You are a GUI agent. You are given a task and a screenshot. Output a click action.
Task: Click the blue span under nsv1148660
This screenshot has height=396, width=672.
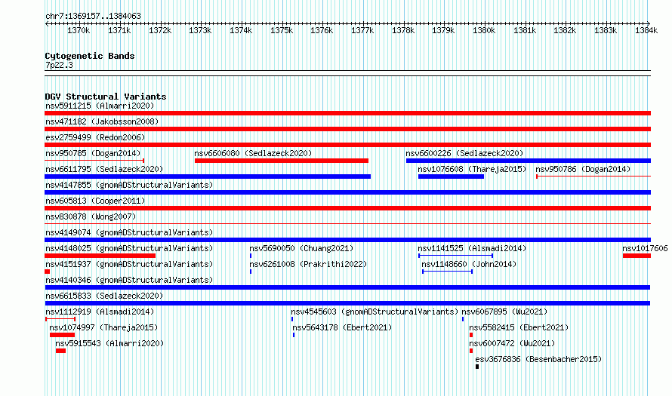pyautogui.click(x=448, y=272)
